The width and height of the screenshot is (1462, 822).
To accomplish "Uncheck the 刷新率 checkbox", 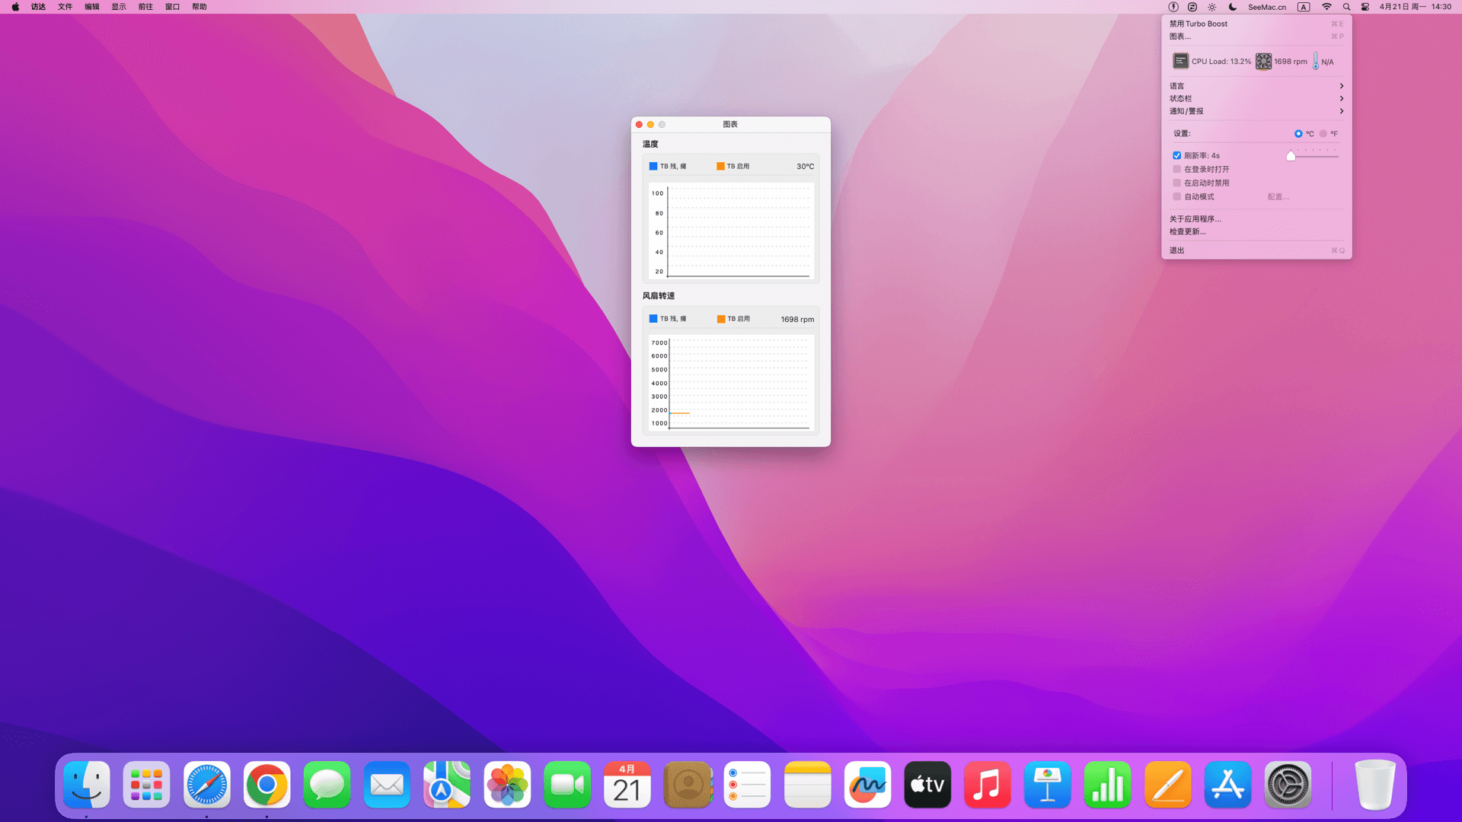I will click(1177, 155).
